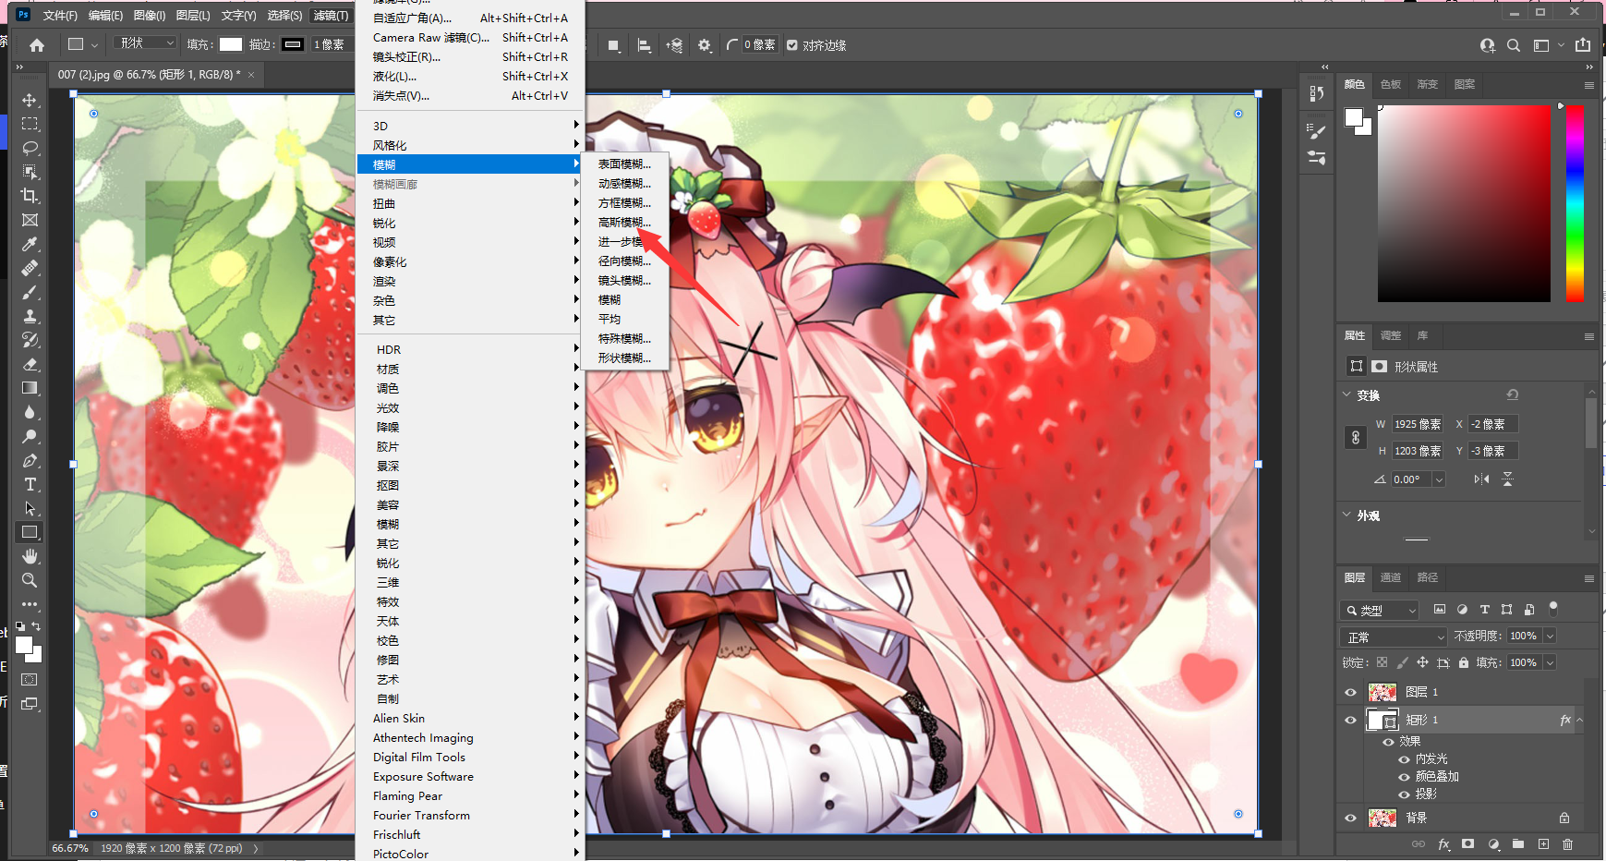
Task: Click the delete layer trash icon
Action: (x=1567, y=844)
